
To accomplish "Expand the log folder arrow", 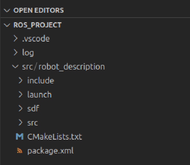I will (15, 52).
